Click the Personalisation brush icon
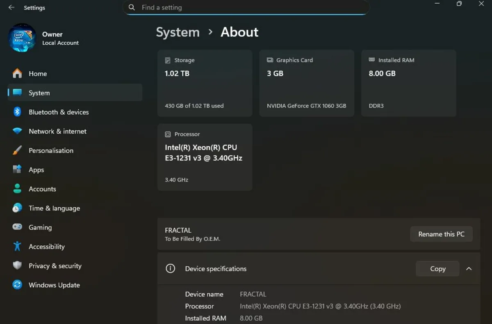Screen dimensions: 492x324 coord(17,150)
